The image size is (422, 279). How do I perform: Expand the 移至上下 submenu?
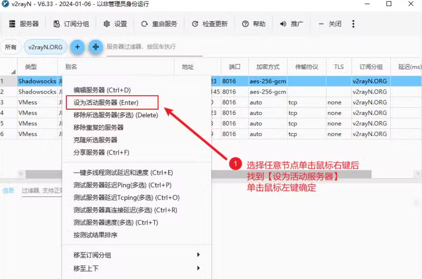137,268
